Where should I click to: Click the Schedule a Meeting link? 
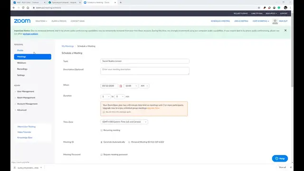(x=220, y=21)
